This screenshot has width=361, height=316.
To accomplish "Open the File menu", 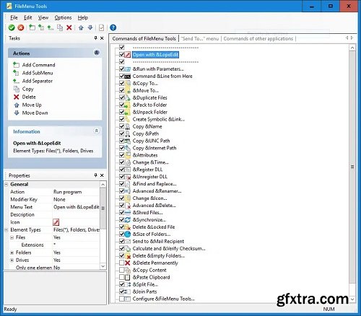I will (14, 17).
